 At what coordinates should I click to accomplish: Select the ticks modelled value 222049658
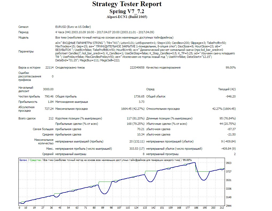(137, 67)
